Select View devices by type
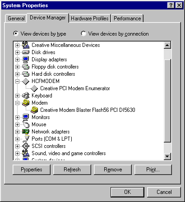Screen dimensions: 185x202 click(40, 34)
